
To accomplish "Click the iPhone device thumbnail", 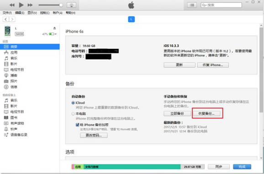I will pos(7,31).
